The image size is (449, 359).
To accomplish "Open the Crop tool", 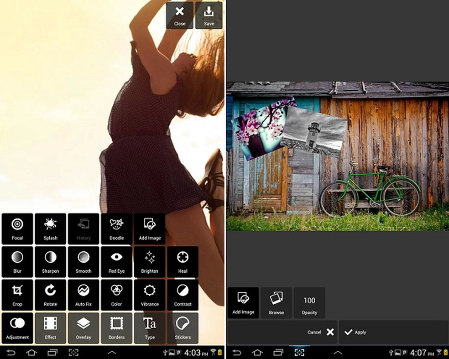I will point(17,295).
